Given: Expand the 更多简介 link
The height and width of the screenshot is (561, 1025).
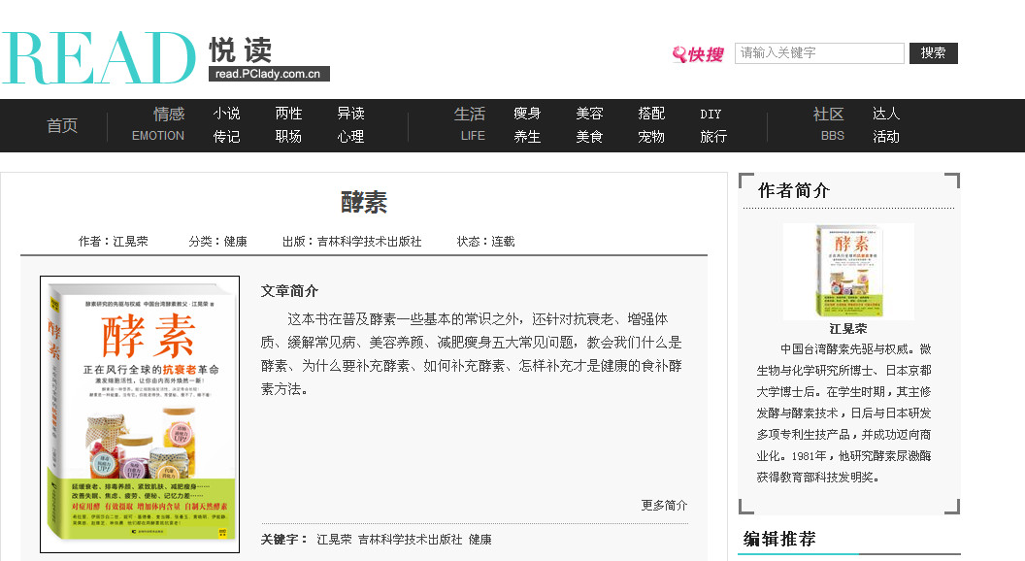Looking at the screenshot, I should coord(664,506).
